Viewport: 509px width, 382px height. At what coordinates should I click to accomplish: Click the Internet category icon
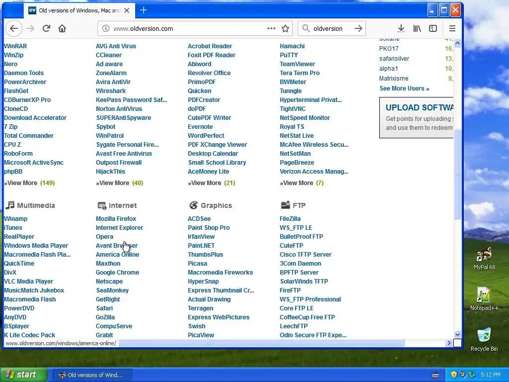(x=102, y=205)
